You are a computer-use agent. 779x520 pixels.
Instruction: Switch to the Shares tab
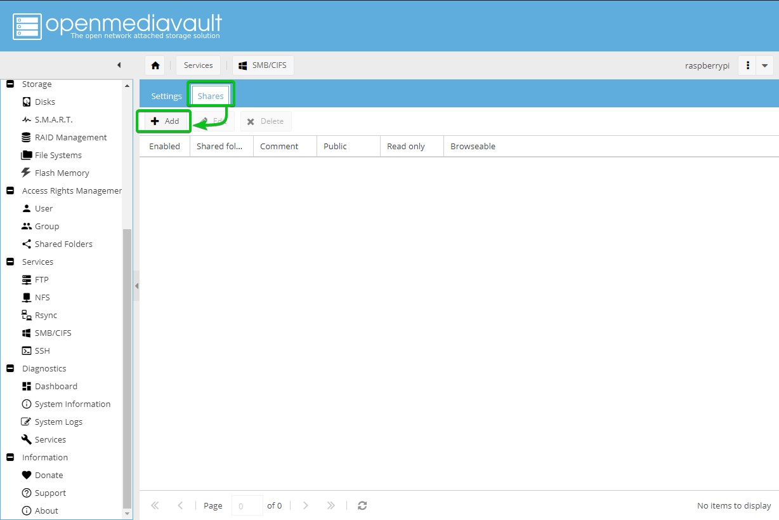coord(211,96)
